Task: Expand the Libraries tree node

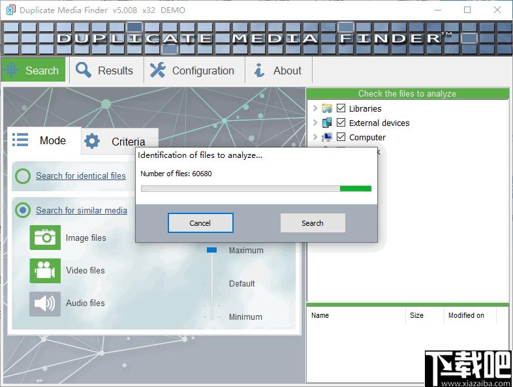Action: tap(315, 108)
